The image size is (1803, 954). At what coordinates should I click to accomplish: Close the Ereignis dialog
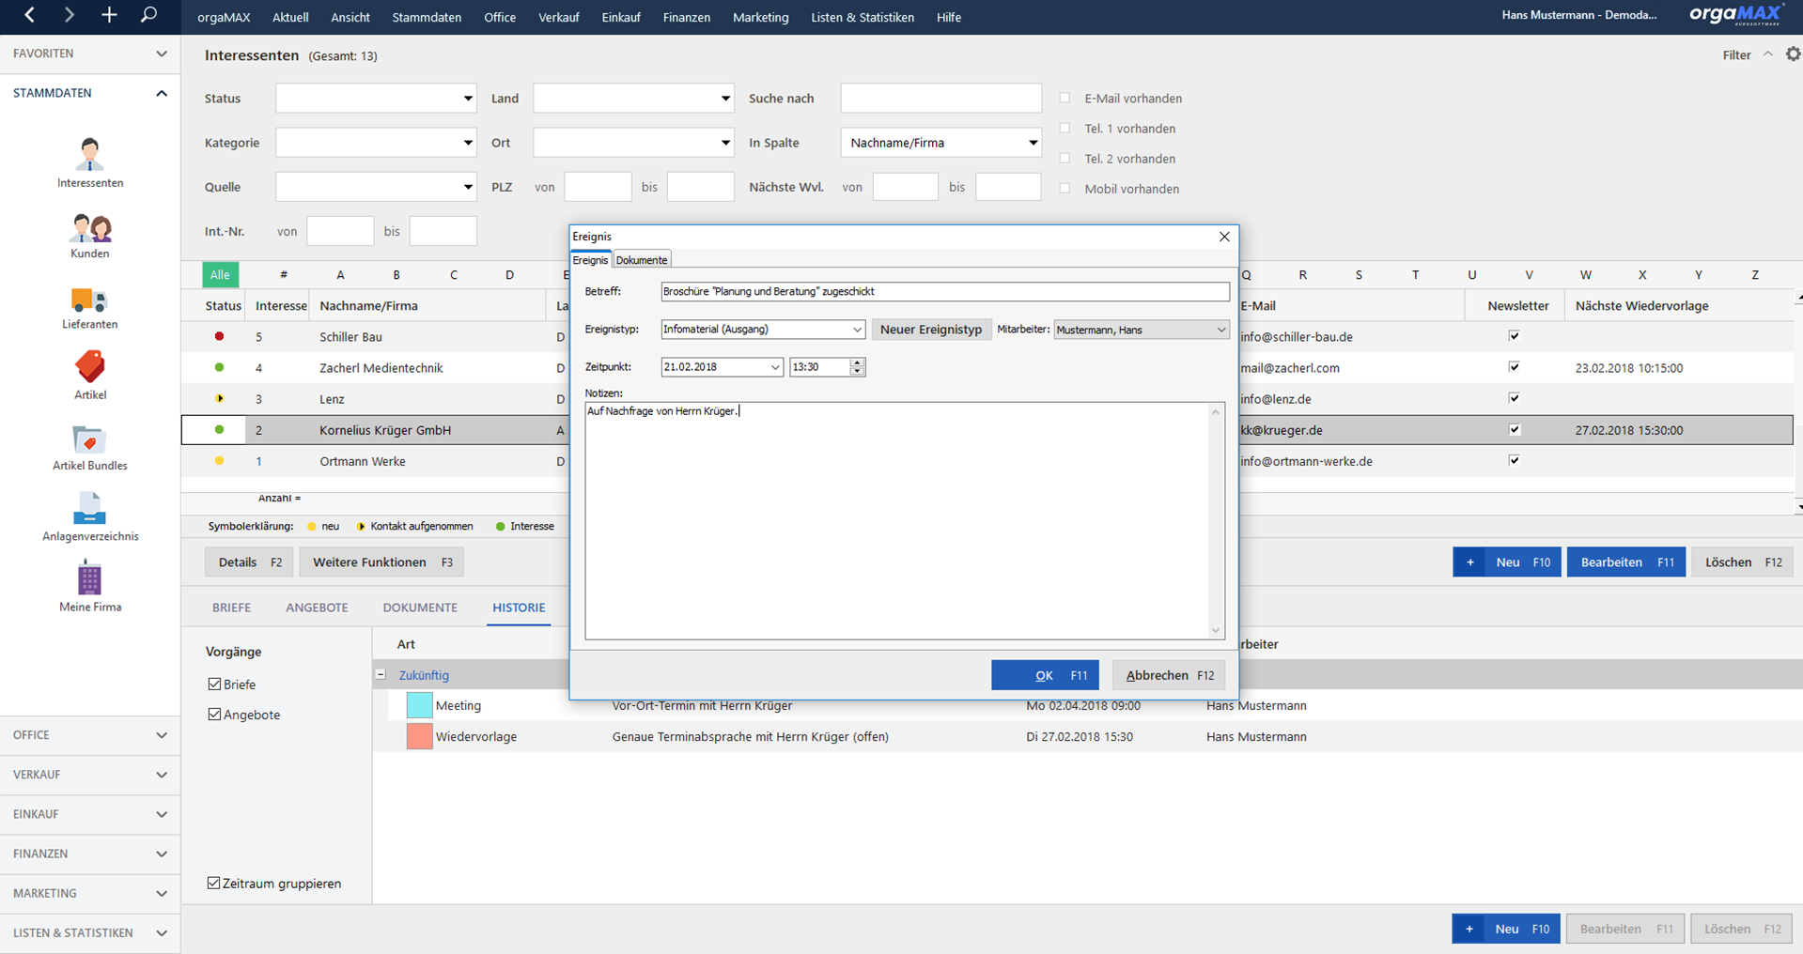pos(1224,237)
